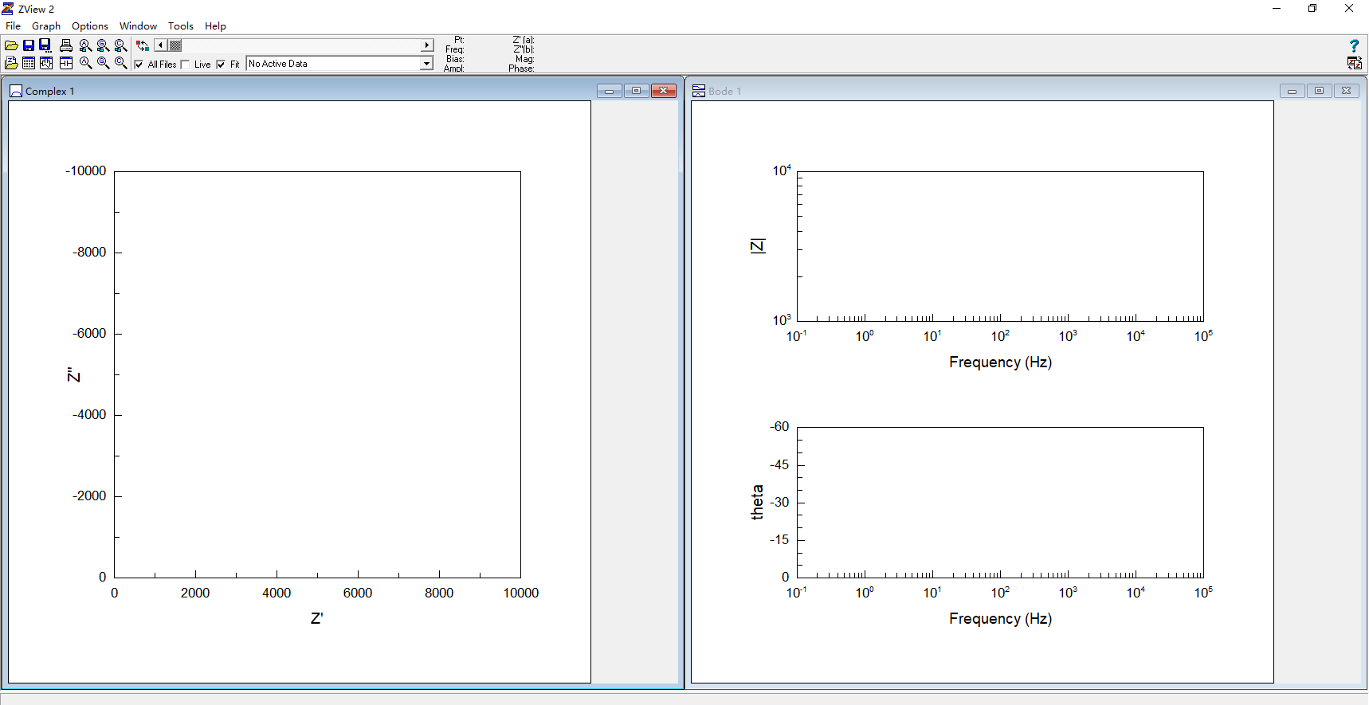Click the toolbar scrollbar right arrow
Viewport: 1369px width, 705px height.
coord(427,45)
